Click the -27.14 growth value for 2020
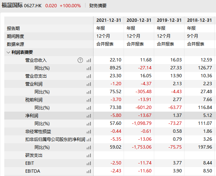Screen dimensions: 216x176 point(145,68)
